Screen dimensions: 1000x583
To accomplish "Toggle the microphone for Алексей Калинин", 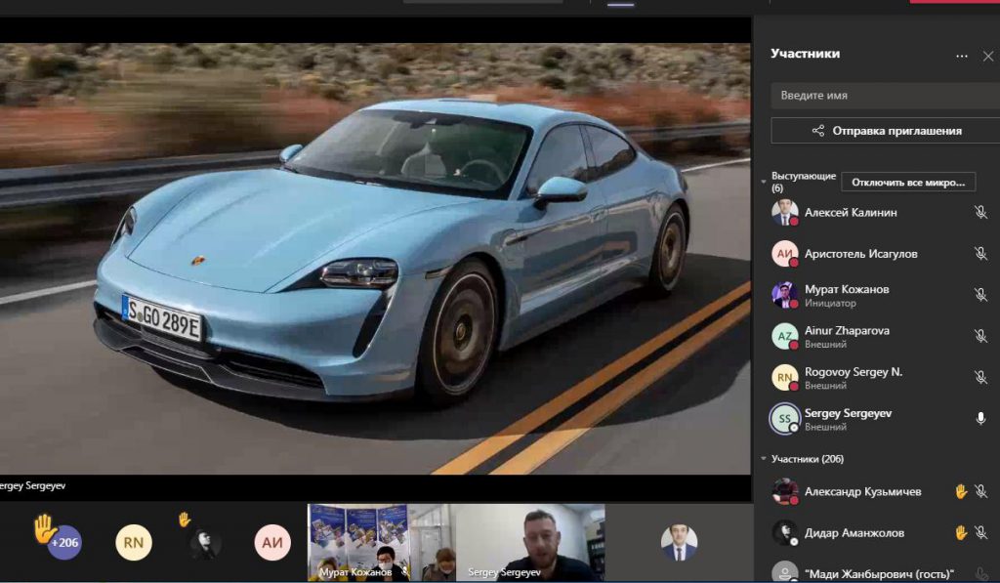I will tap(980, 213).
